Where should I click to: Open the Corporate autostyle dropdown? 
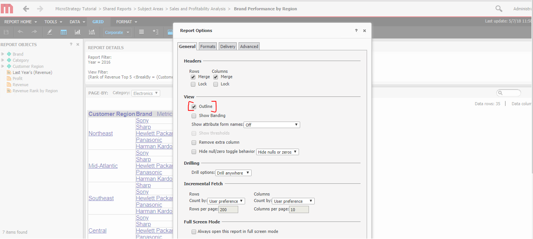pyautogui.click(x=117, y=32)
